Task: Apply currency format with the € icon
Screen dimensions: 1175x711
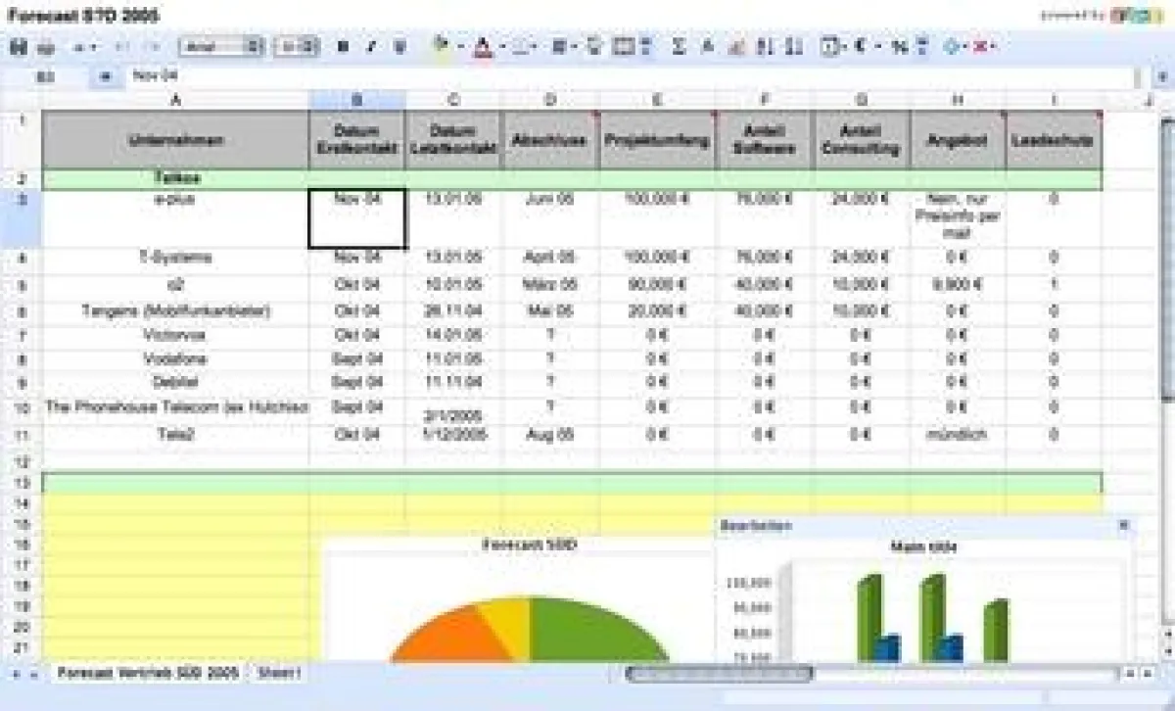Action: point(858,45)
